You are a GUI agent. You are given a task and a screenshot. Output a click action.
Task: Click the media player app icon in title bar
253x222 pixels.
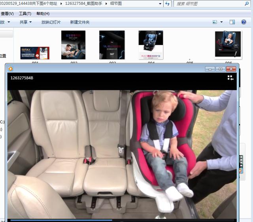pos(11,69)
